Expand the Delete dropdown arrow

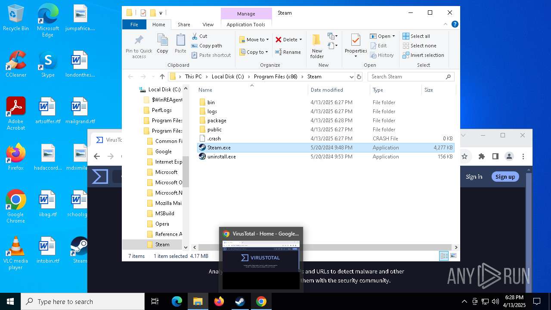300,40
